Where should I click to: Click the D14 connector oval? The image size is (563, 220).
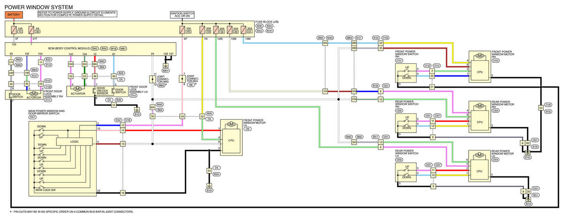pyautogui.click(x=133, y=95)
